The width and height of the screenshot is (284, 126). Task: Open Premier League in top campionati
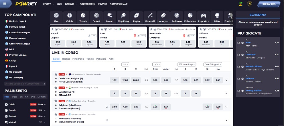[x=18, y=55]
